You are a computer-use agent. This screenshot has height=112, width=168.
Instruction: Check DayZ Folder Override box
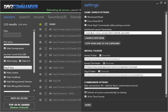(x=99, y=71)
